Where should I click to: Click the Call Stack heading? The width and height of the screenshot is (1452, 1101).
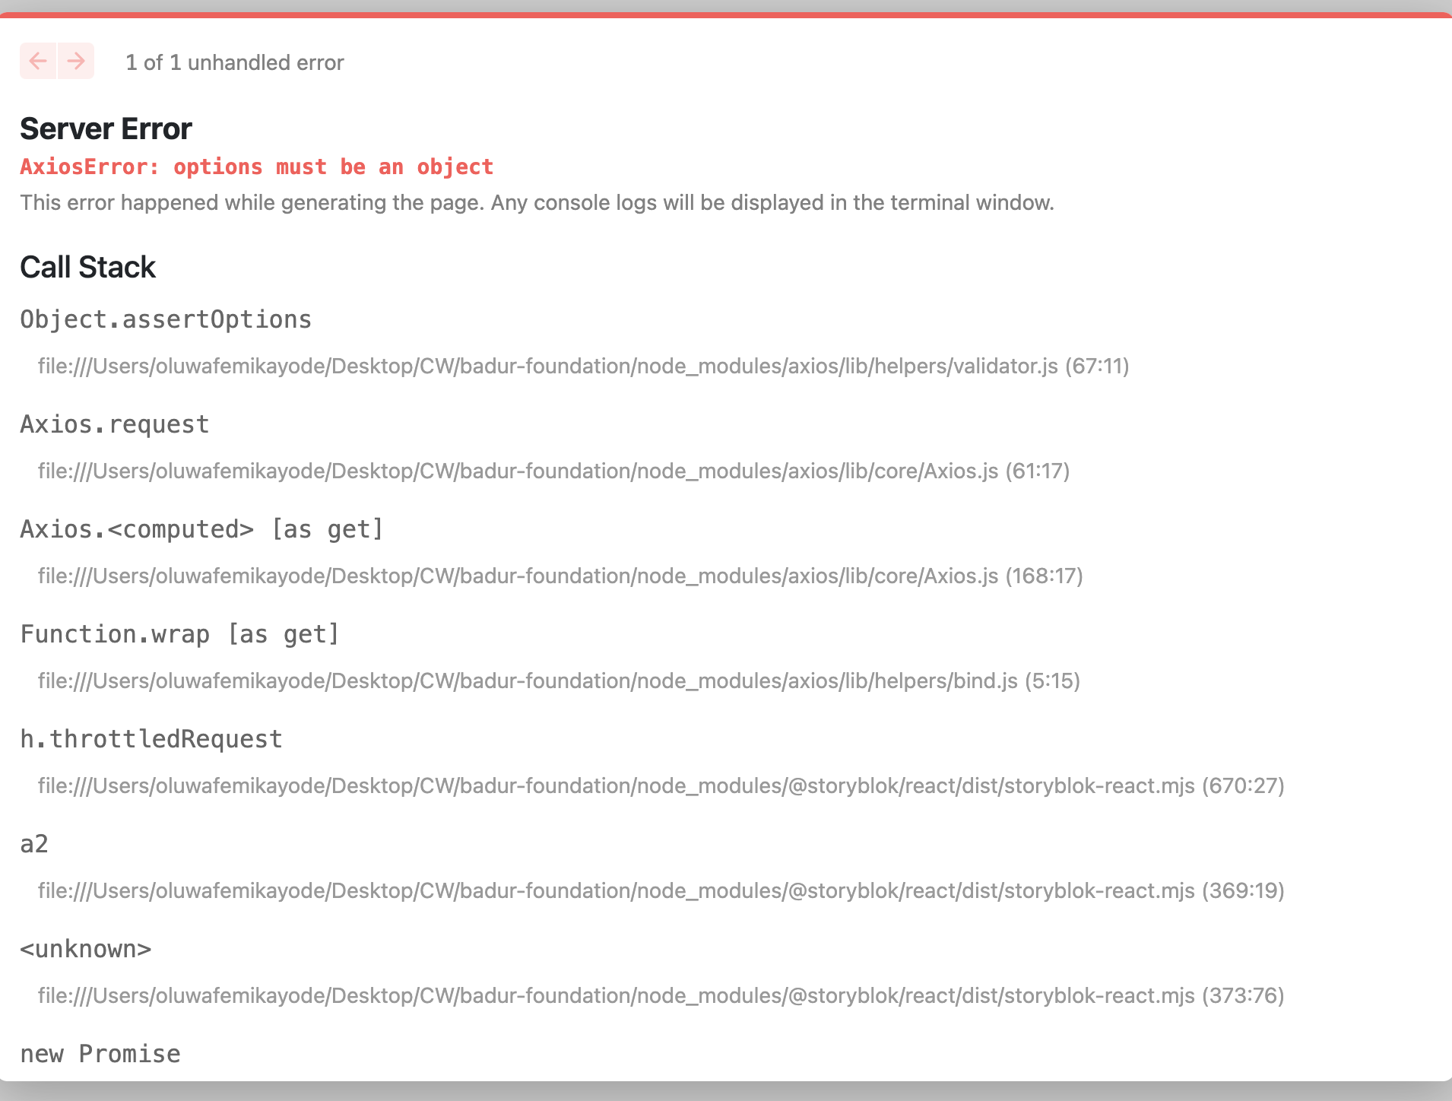tap(87, 267)
